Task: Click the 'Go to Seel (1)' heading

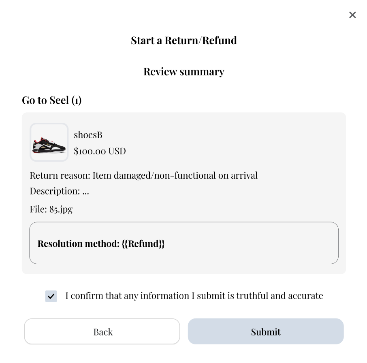Action: [x=51, y=100]
